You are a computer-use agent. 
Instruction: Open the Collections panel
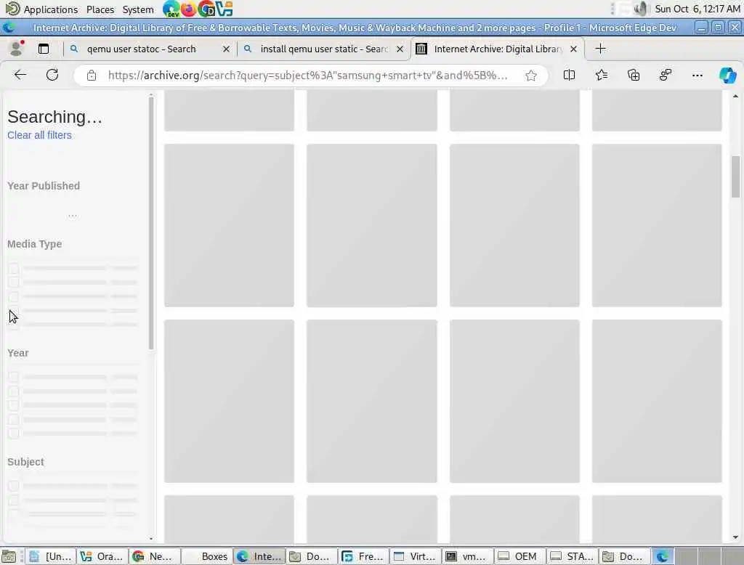pos(634,75)
